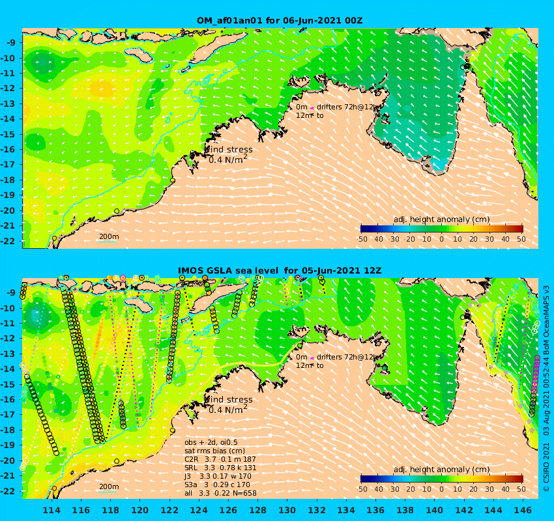Click the tide gauge circle near -20 latitude in bottom map
Image resolution: width=554 pixels, height=521 pixels.
117,461
